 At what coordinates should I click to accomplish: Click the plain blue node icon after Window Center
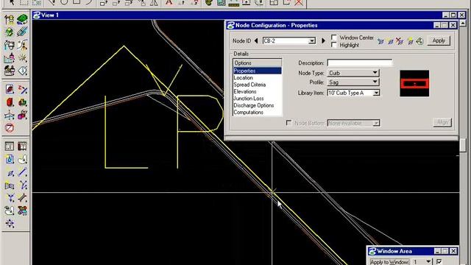click(380, 41)
